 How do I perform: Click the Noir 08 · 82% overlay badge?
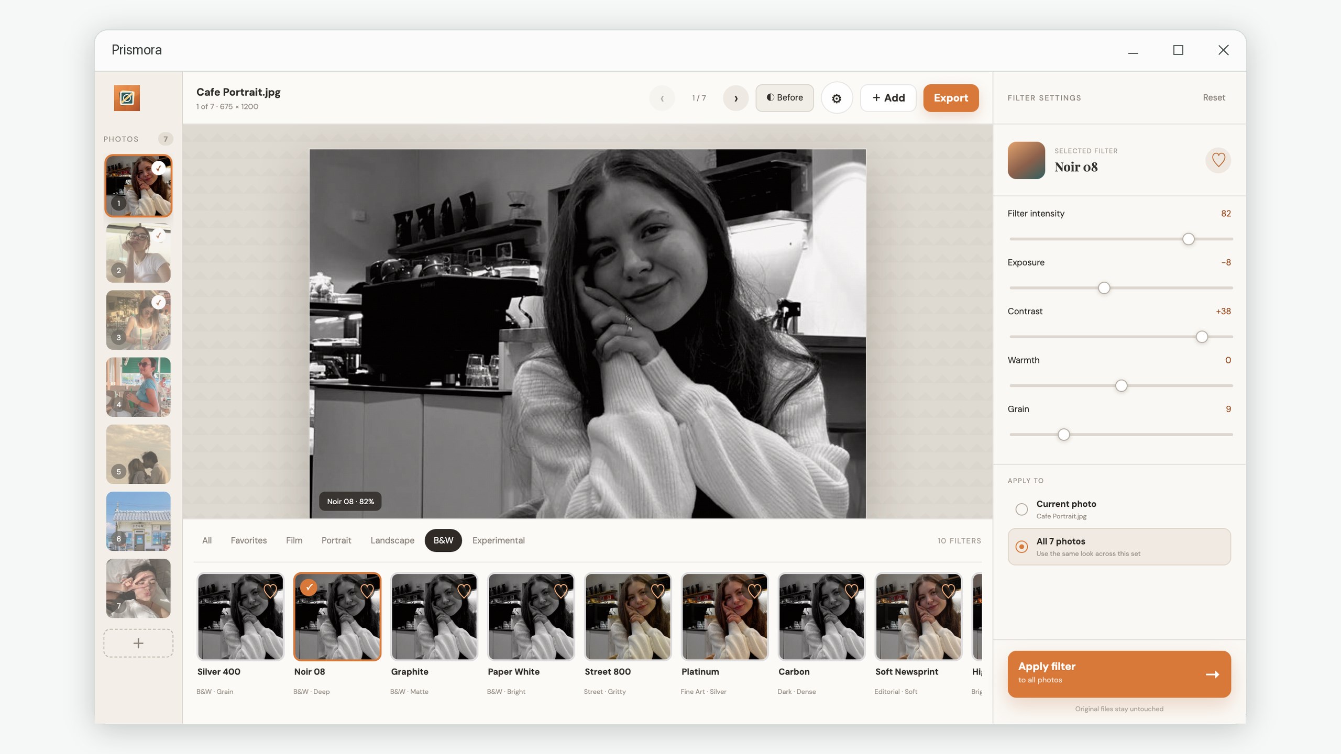[x=350, y=501]
